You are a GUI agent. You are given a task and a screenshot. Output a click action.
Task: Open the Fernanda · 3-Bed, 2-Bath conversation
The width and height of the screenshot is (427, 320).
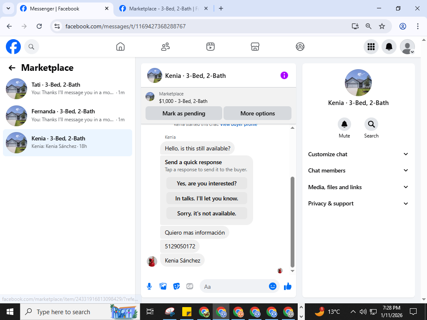click(68, 115)
